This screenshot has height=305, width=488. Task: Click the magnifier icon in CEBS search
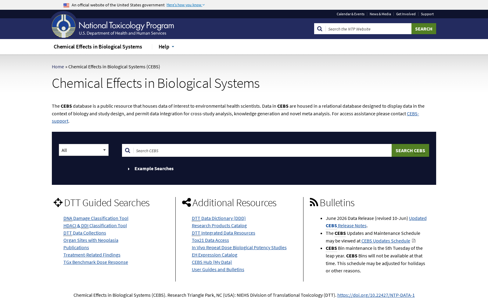[x=127, y=150]
